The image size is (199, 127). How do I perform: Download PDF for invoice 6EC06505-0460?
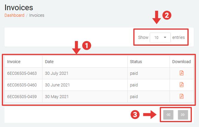(181, 85)
